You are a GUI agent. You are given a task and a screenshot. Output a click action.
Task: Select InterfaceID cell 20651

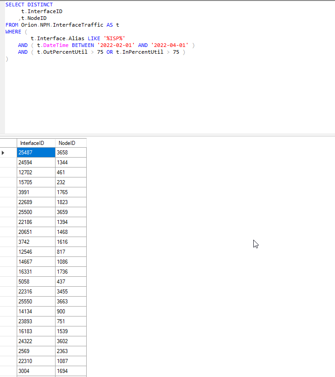tap(36, 232)
